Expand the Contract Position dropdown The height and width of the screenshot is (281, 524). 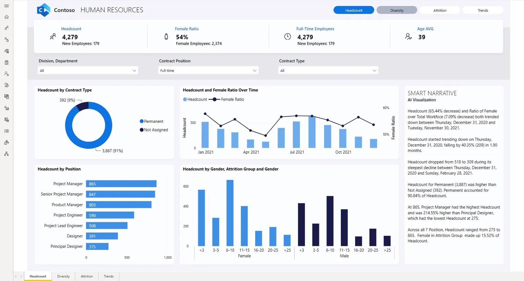click(x=208, y=71)
